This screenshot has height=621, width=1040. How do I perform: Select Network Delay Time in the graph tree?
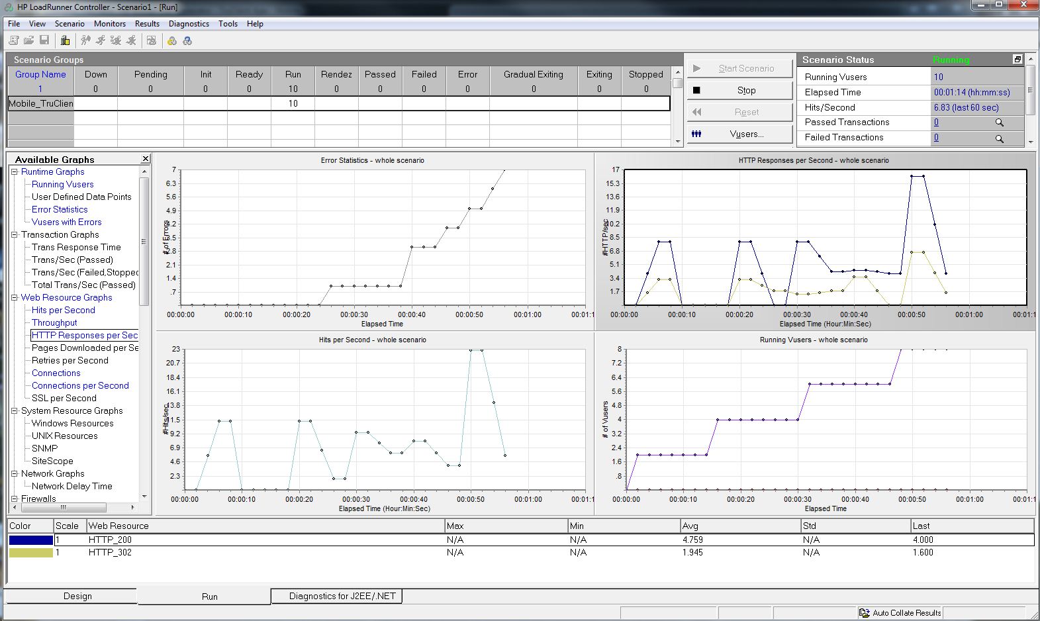click(71, 487)
